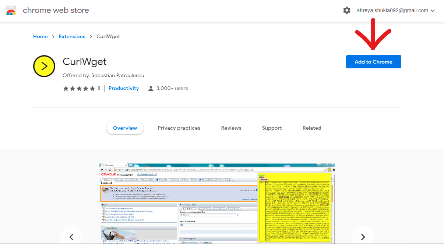The width and height of the screenshot is (444, 244).
Task: Go to Home breadcrumb link
Action: (x=40, y=36)
